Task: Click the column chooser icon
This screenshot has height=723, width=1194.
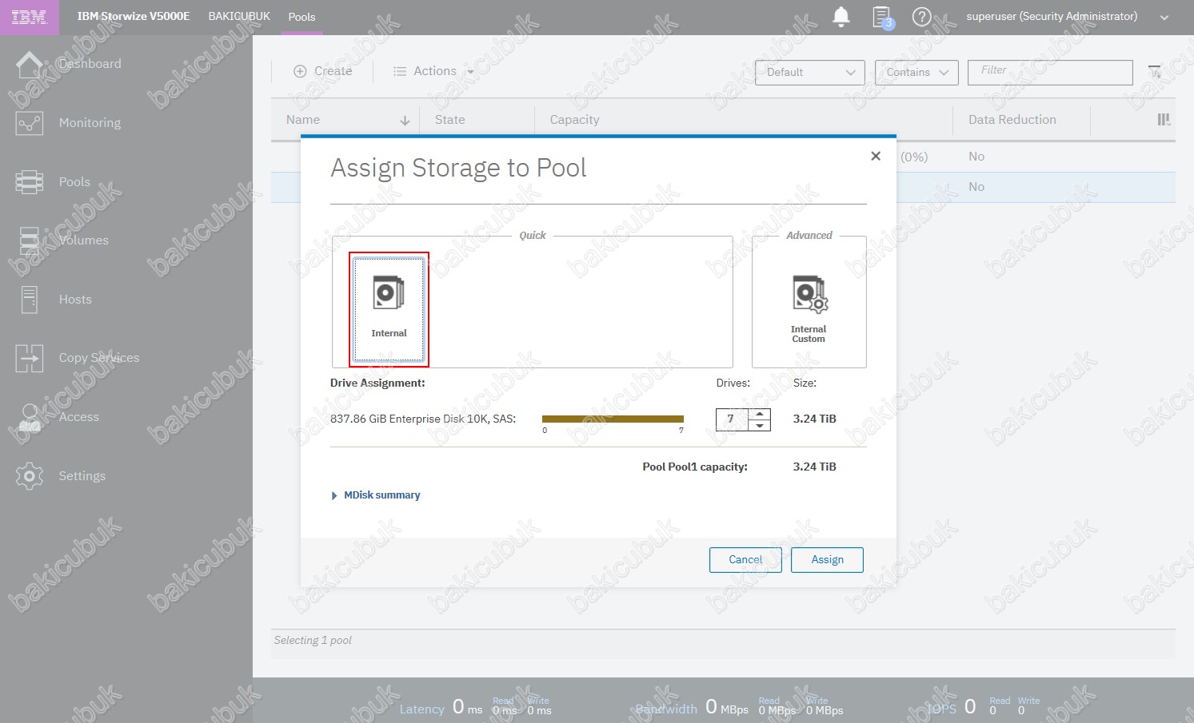Action: point(1164,120)
